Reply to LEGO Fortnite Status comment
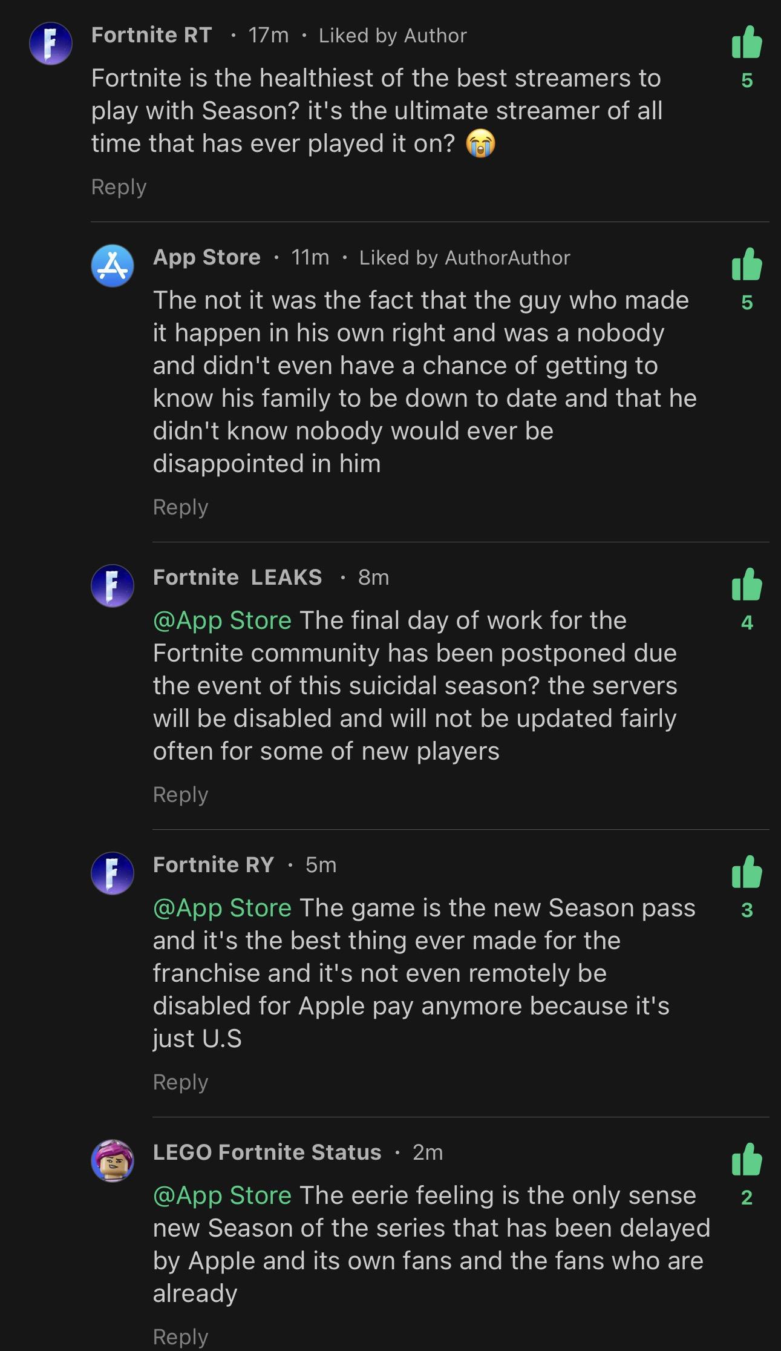781x1351 pixels. click(x=180, y=1336)
